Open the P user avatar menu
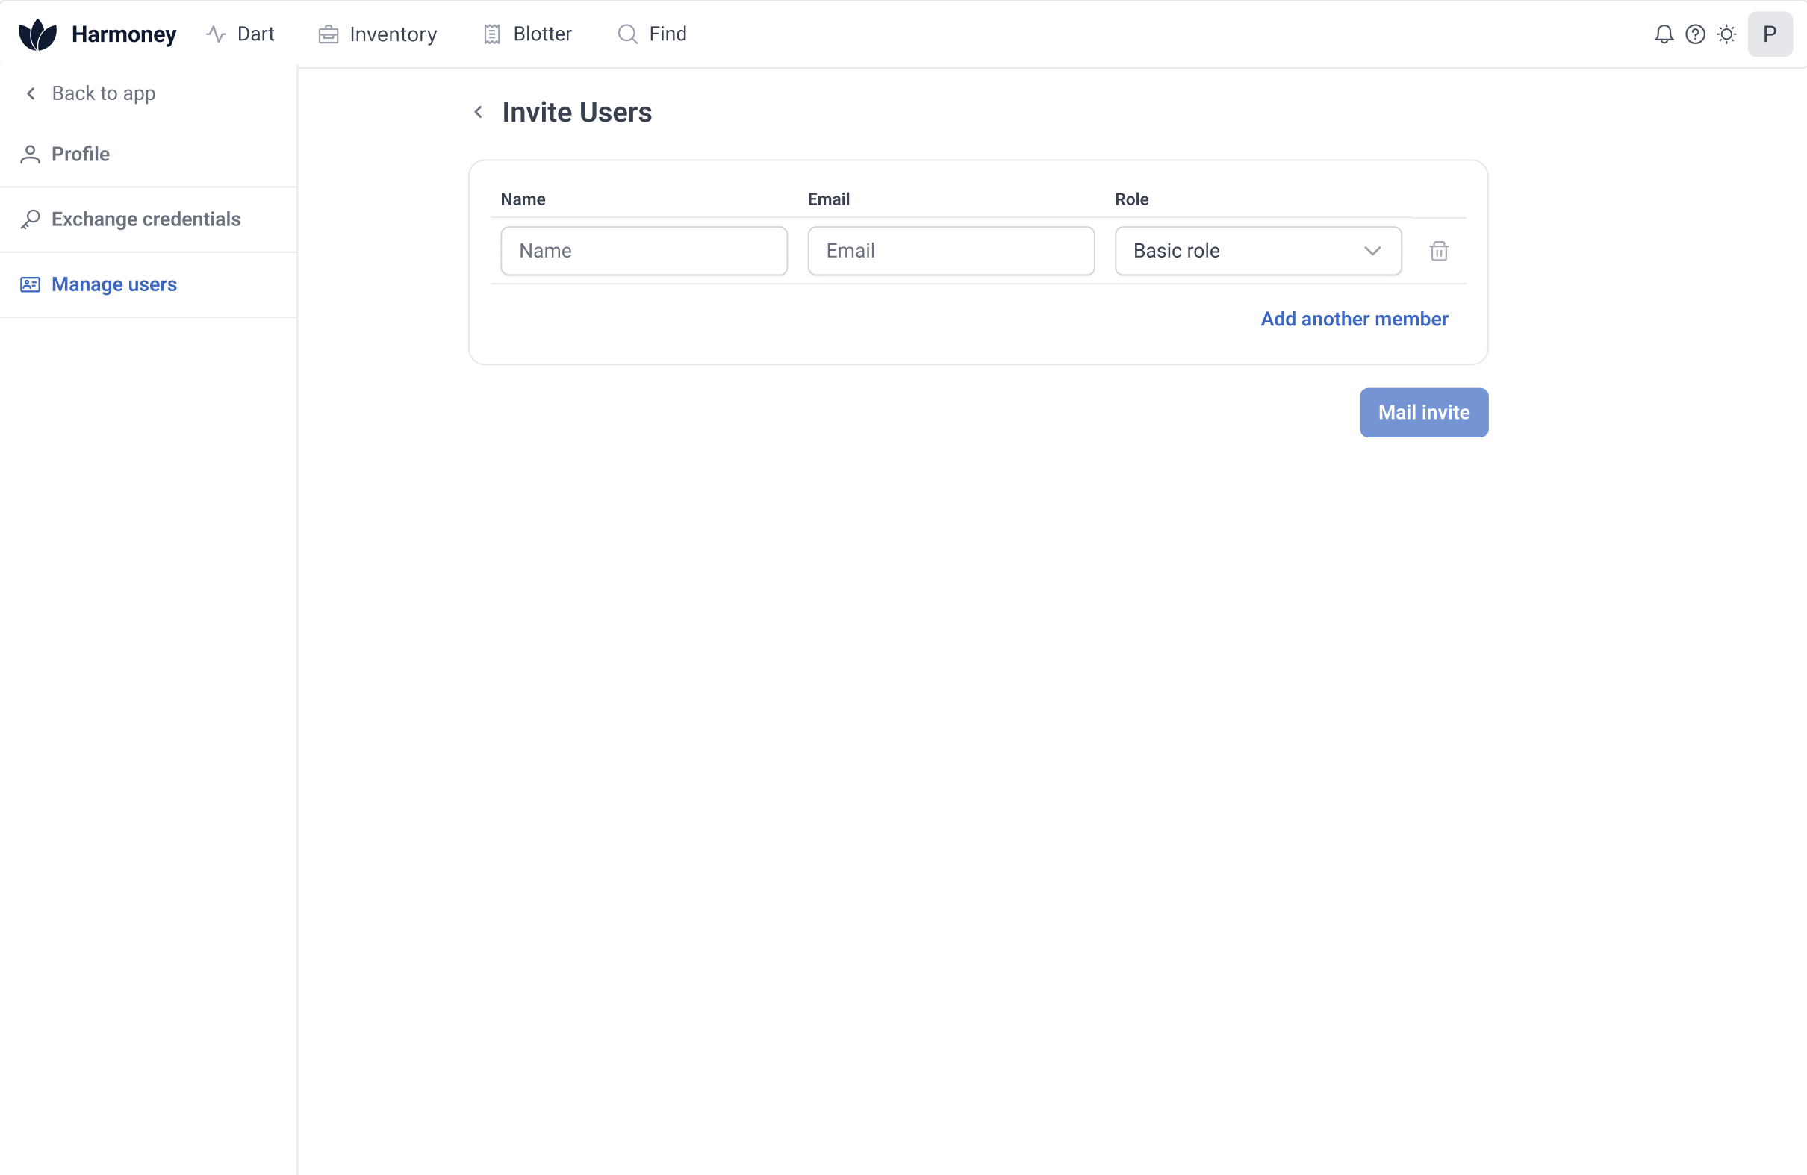 (1769, 34)
